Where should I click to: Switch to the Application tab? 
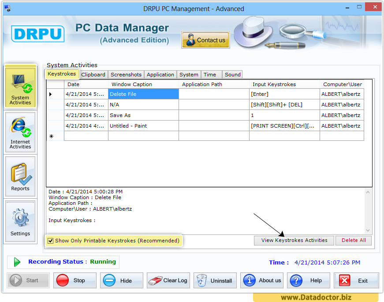[160, 75]
